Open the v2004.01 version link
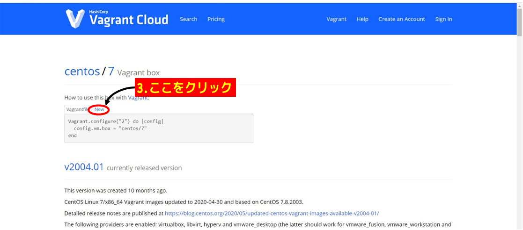The image size is (523, 230). click(x=84, y=167)
